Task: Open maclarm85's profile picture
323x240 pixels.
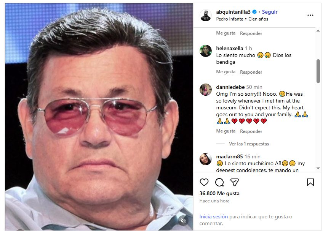Action: pyautogui.click(x=206, y=159)
